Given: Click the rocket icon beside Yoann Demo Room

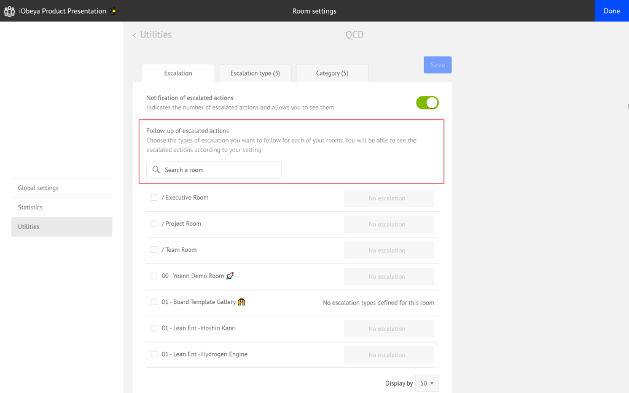Looking at the screenshot, I should (x=230, y=276).
